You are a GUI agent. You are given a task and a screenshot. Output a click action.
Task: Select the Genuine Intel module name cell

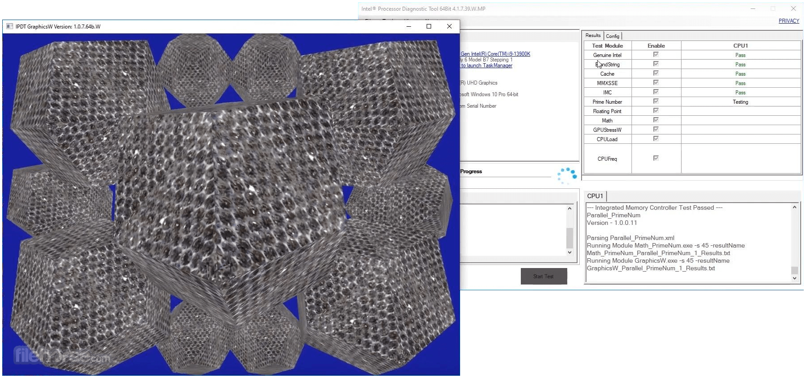[607, 55]
